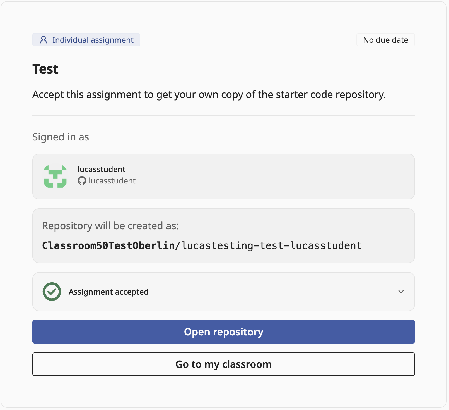This screenshot has height=410, width=449.
Task: Click the signed-in account card
Action: click(224, 177)
